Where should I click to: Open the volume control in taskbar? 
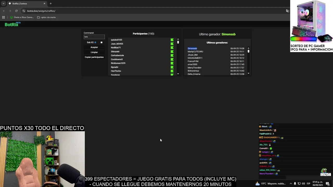point(303,184)
